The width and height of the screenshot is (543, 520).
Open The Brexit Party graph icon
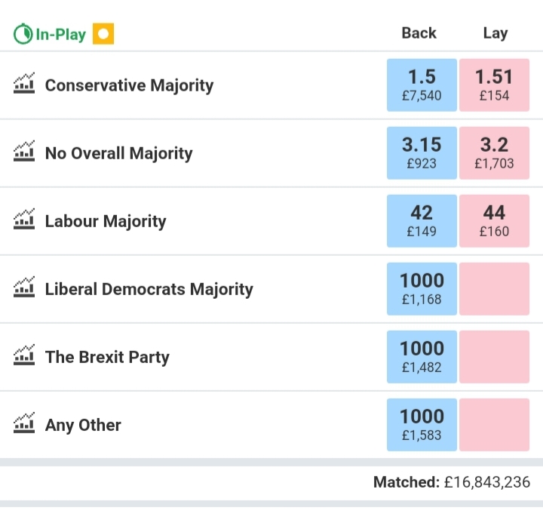tap(24, 355)
